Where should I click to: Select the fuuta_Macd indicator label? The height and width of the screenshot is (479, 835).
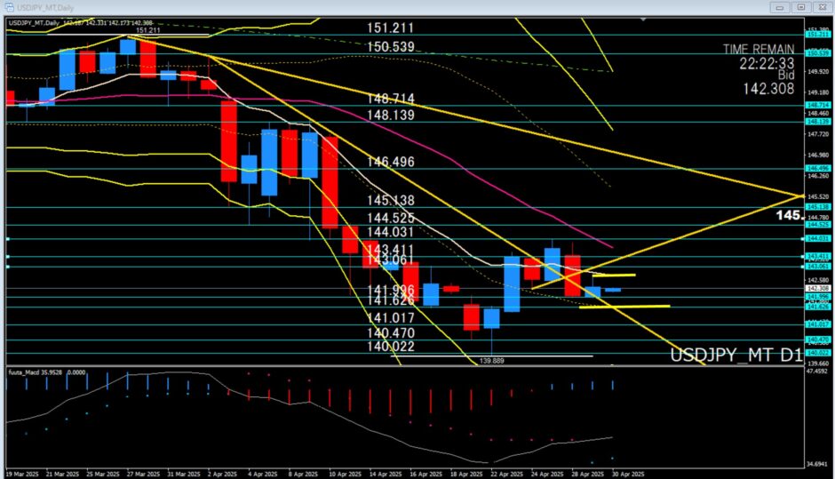pyautogui.click(x=34, y=371)
